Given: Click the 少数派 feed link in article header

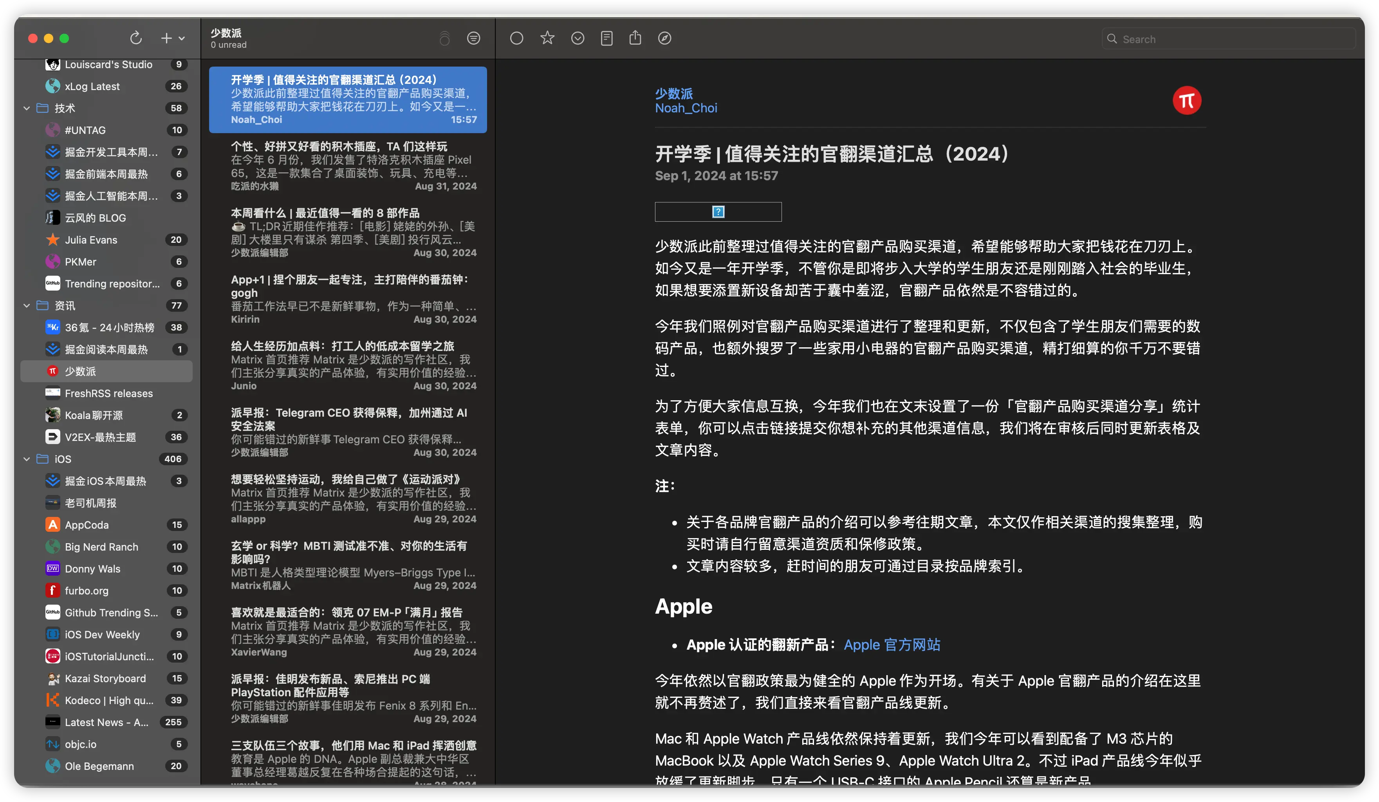Looking at the screenshot, I should [x=673, y=94].
